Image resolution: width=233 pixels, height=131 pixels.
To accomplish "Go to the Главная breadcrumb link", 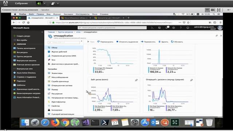I will tap(51, 32).
